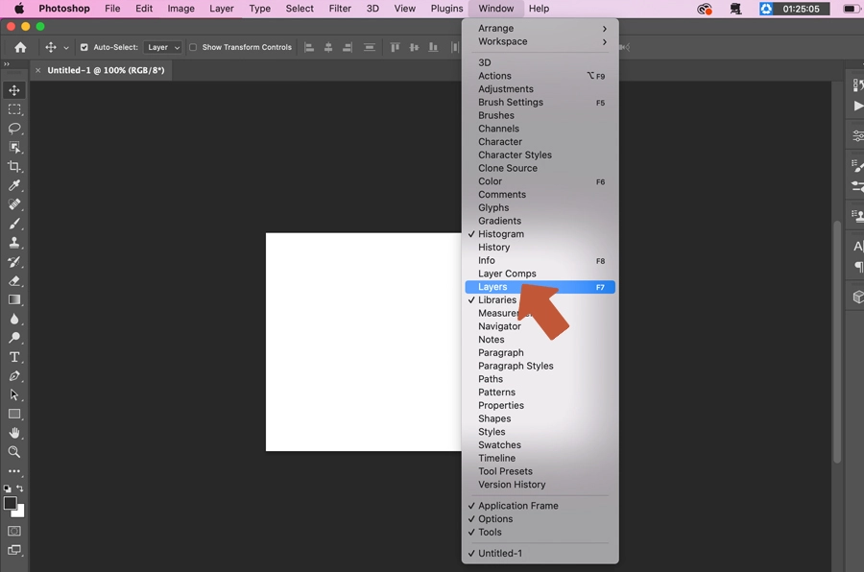Disable Libraries in the Window menu
Viewport: 864px width, 572px height.
point(496,299)
